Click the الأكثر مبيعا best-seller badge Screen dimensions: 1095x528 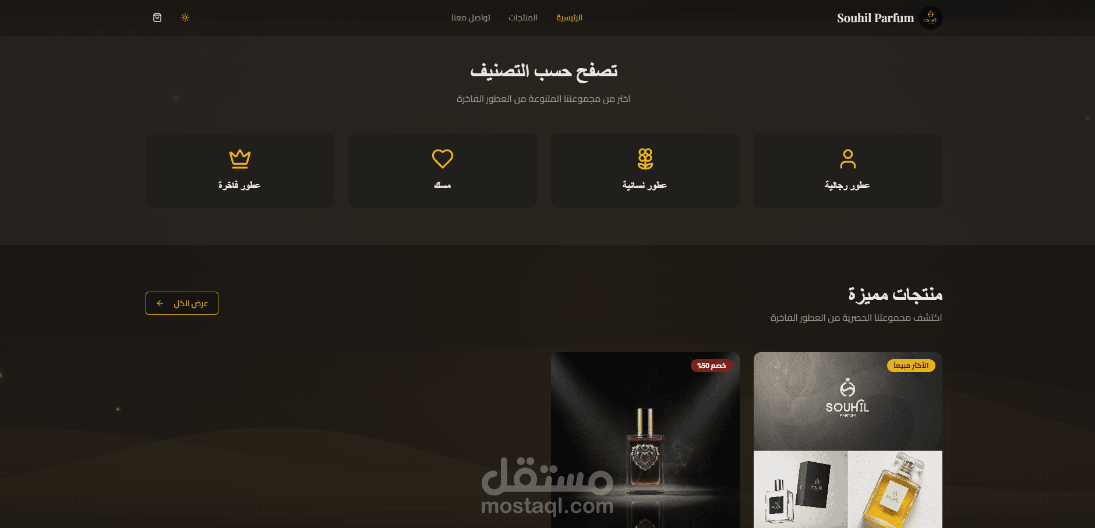[x=911, y=366]
